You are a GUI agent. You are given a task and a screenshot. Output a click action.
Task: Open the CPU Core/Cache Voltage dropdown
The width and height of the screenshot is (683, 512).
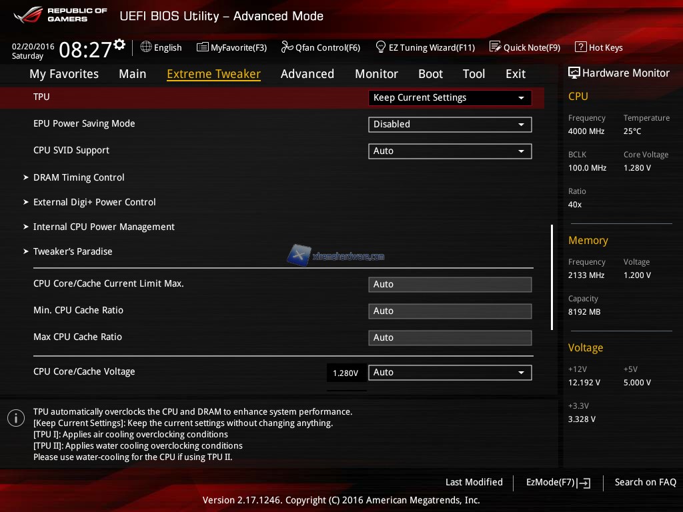click(450, 373)
